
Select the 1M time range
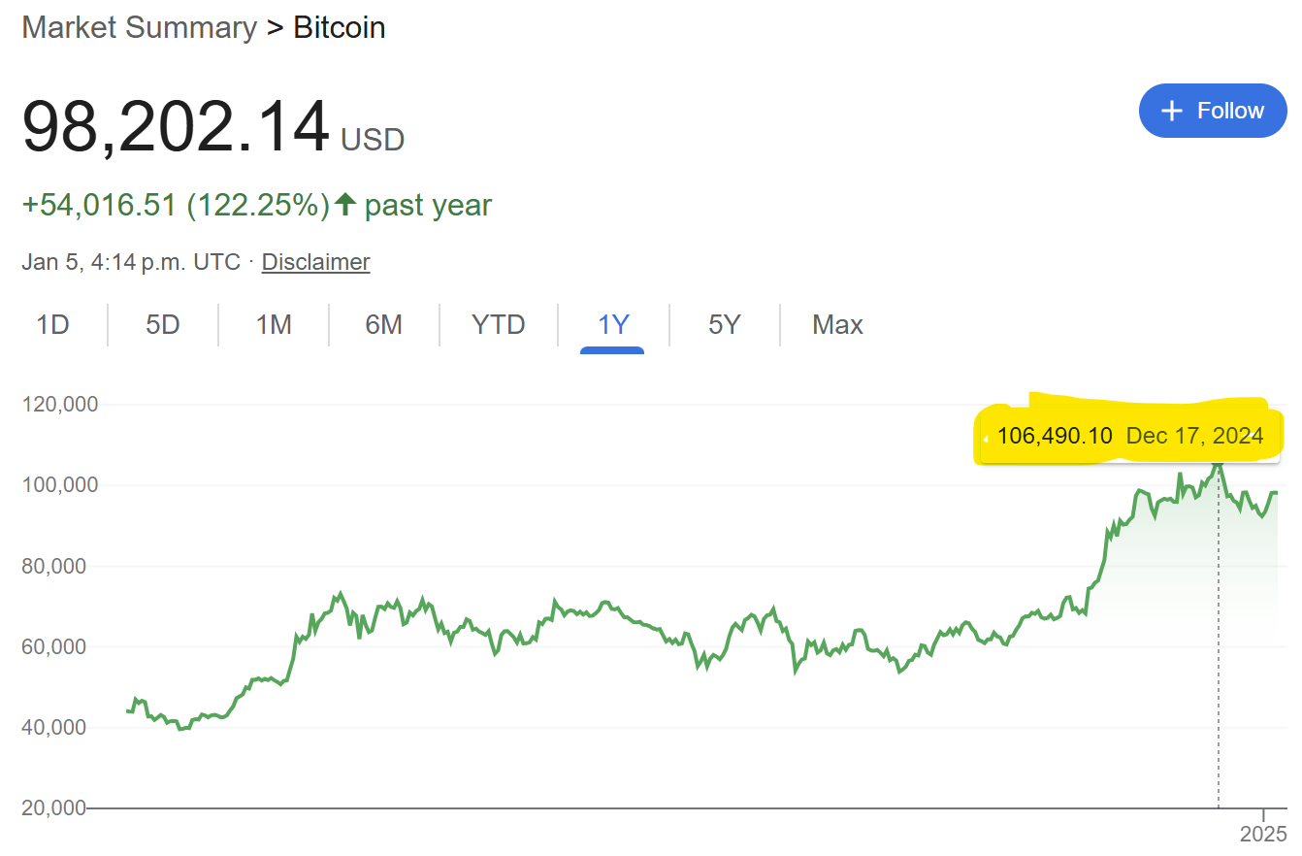tap(273, 325)
